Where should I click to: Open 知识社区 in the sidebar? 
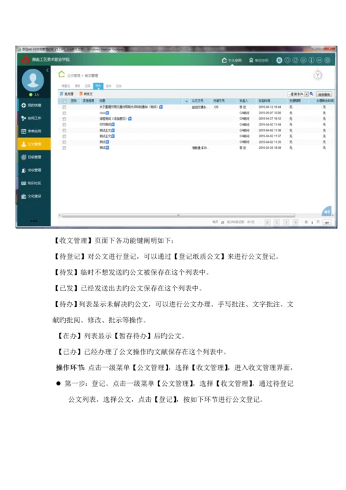[34, 183]
